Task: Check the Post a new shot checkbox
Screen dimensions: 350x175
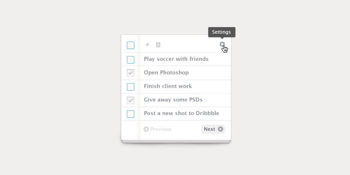Action: point(130,114)
